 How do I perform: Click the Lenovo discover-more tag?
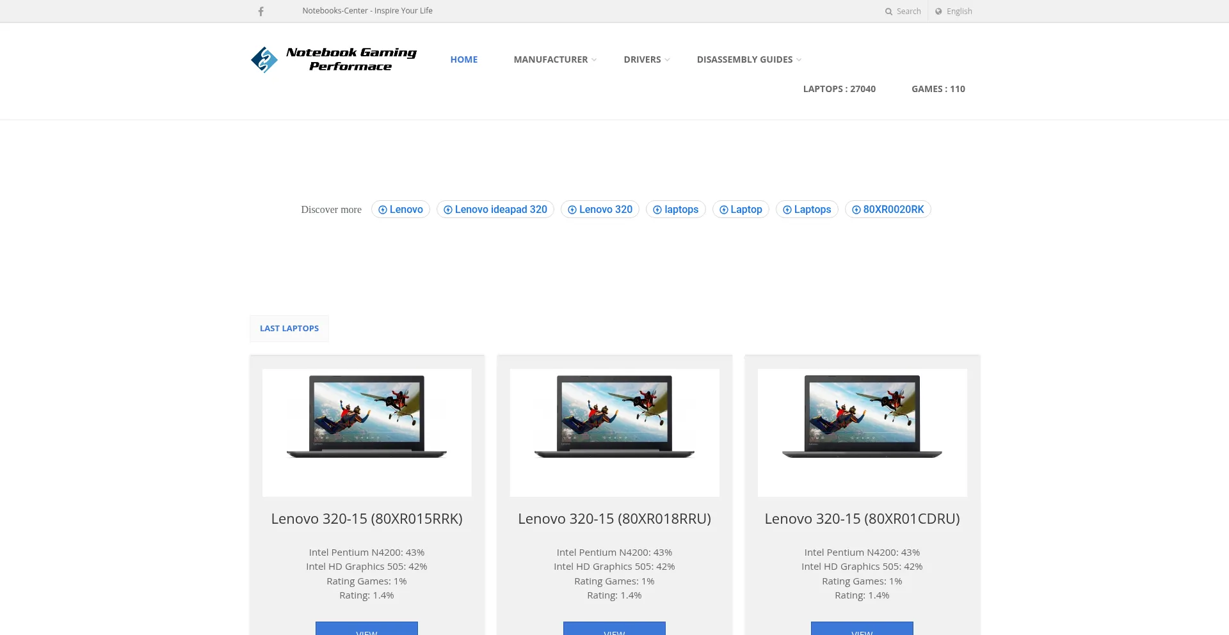click(x=401, y=210)
